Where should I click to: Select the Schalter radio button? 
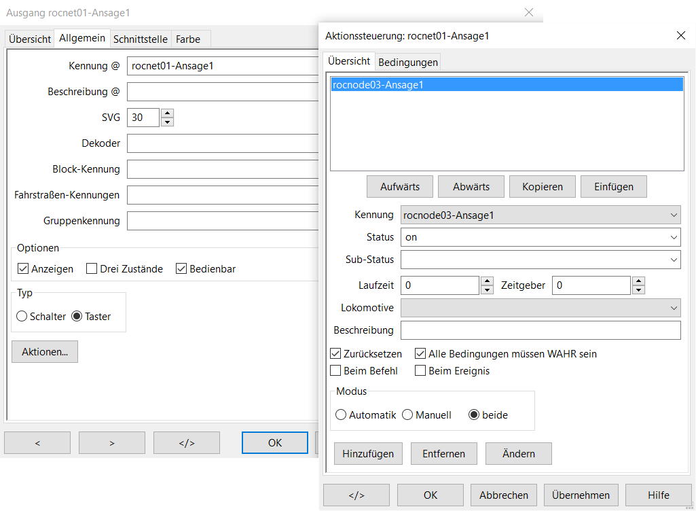point(22,317)
